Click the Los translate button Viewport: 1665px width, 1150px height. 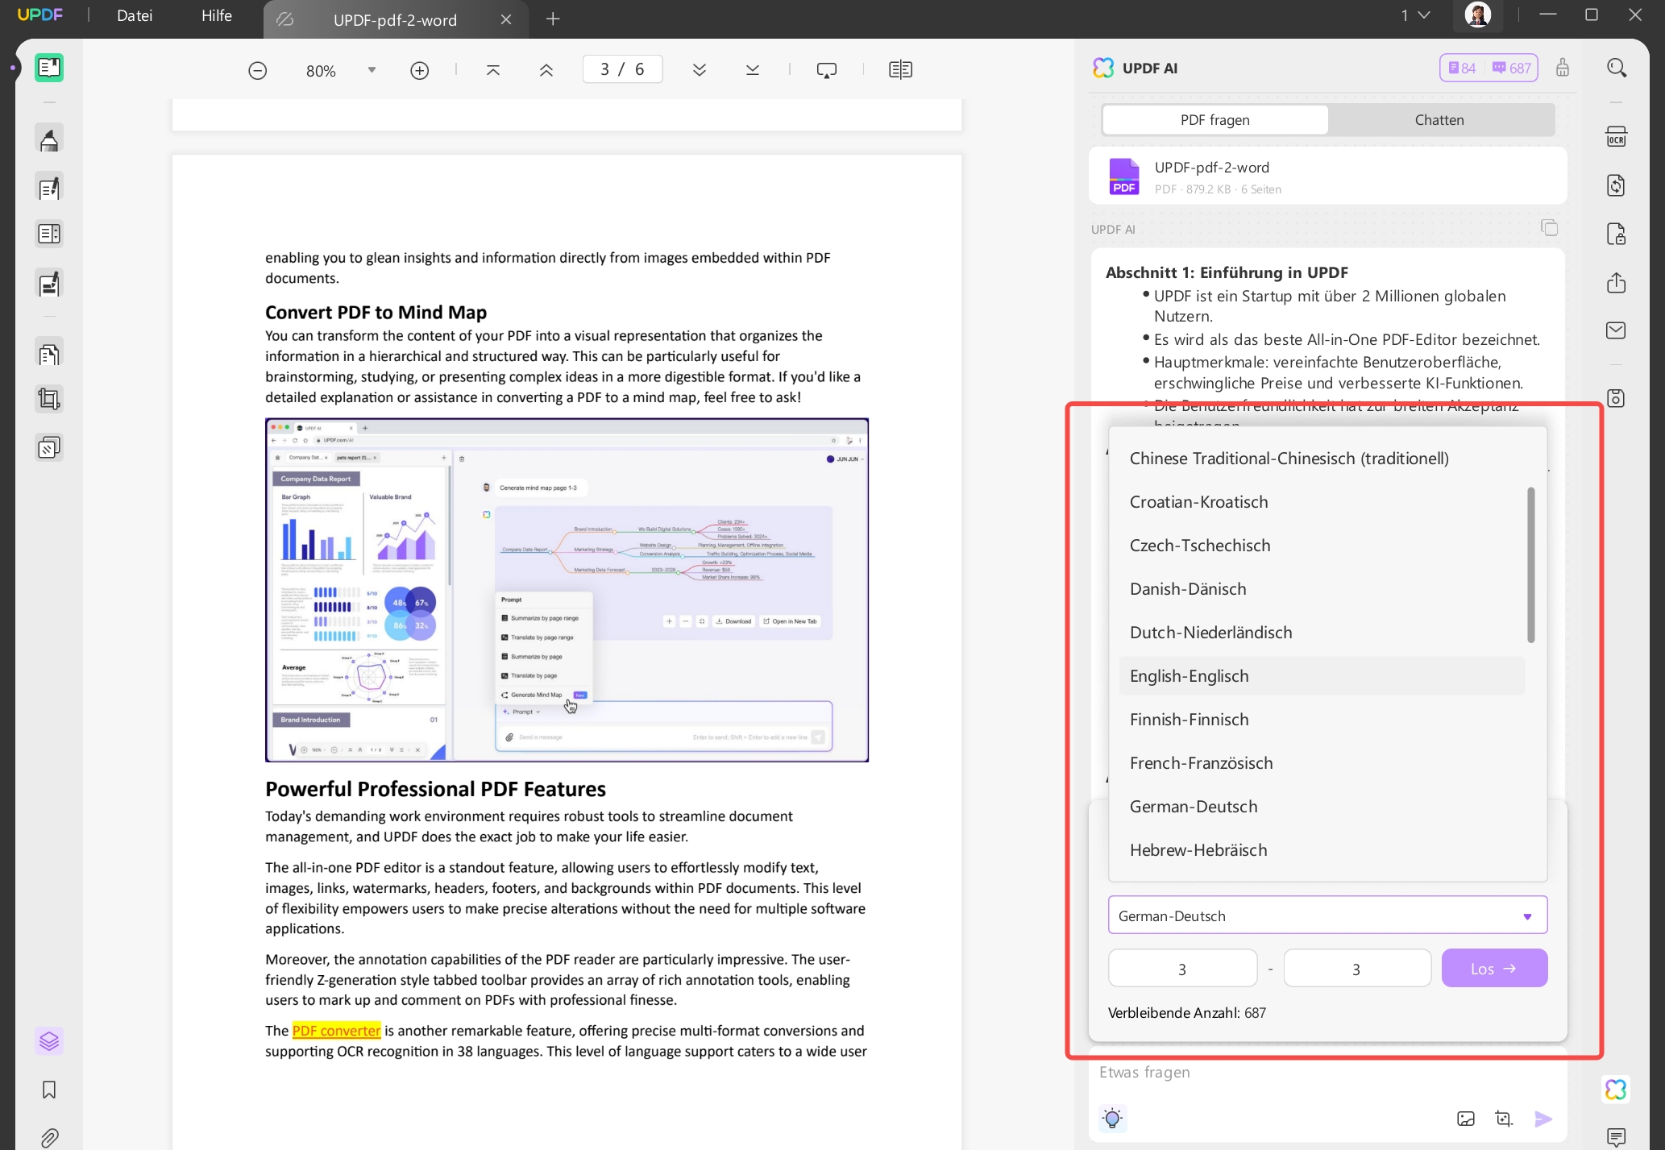[x=1494, y=968]
